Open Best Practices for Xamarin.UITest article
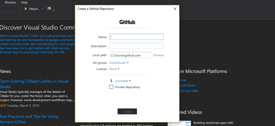 (x=29, y=119)
